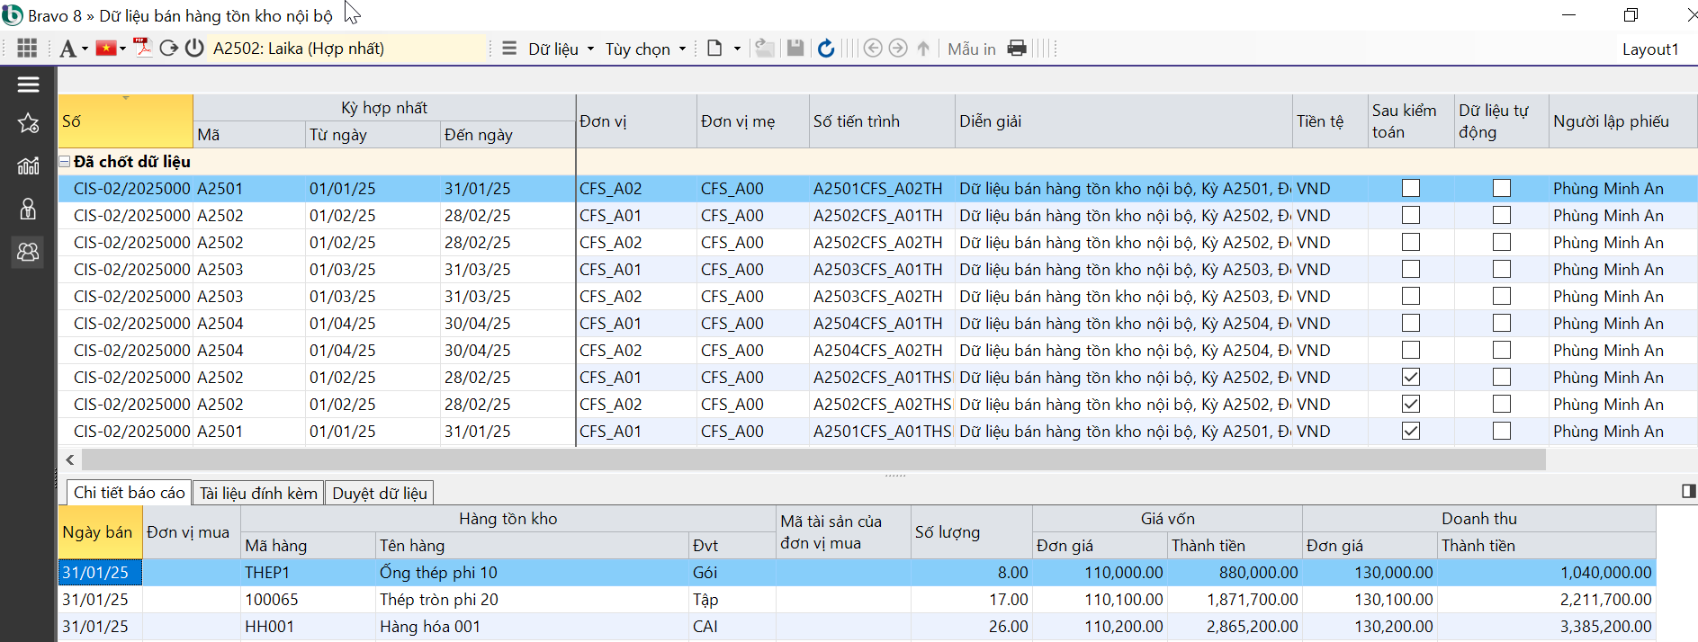Open the chart reports sidebar icon

point(28,165)
